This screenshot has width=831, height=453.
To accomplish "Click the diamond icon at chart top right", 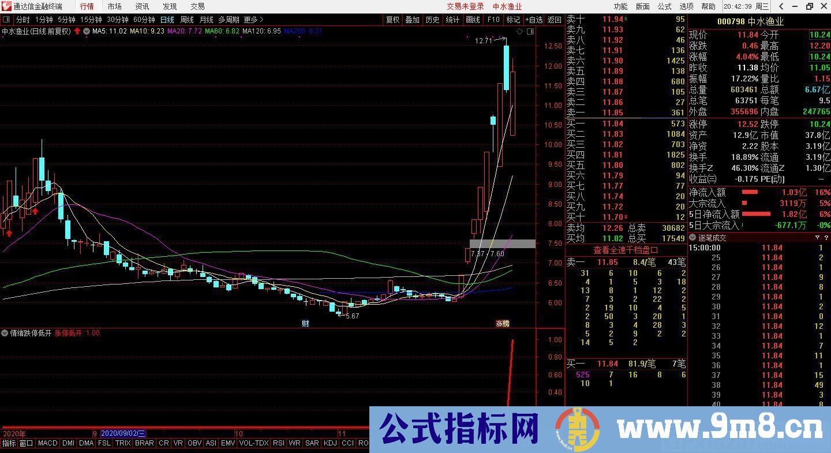I will click(x=519, y=32).
